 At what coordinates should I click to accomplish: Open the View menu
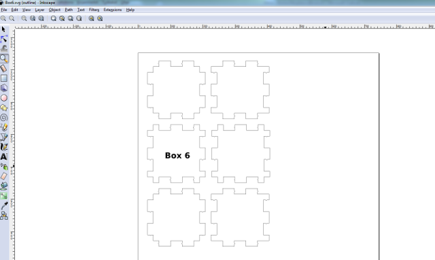coord(27,10)
